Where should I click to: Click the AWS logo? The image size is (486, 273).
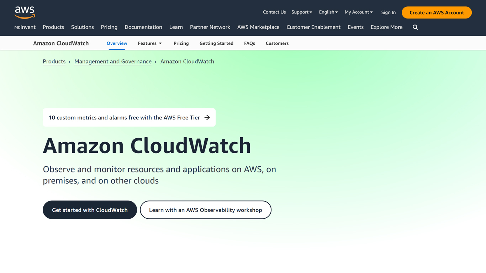tap(25, 12)
